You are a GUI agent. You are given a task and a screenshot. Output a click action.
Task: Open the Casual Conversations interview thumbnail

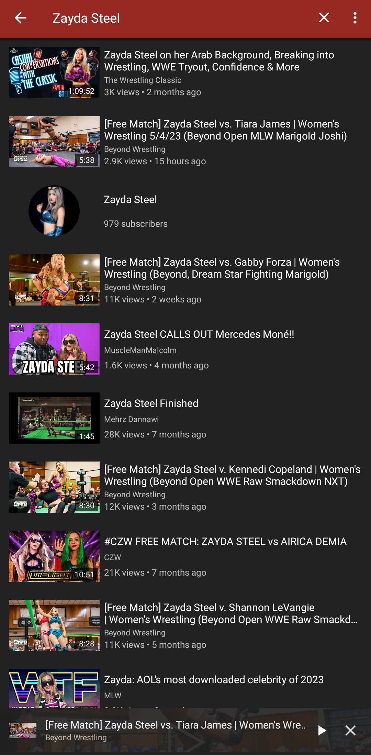(54, 73)
